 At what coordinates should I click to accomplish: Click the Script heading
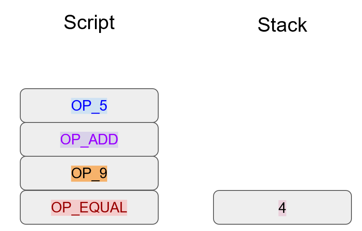point(89,22)
